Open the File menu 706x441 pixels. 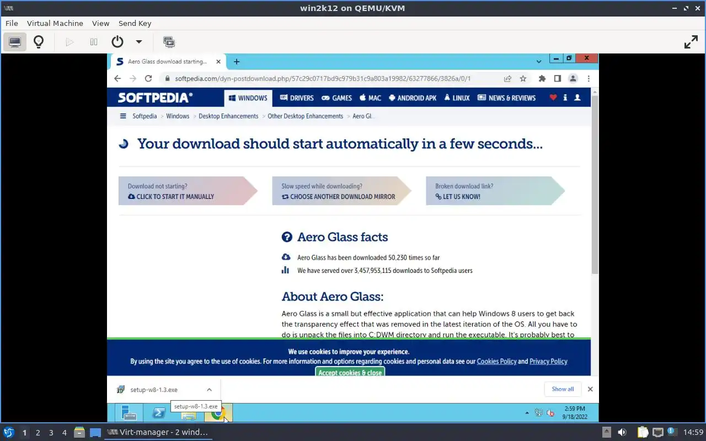coord(12,23)
